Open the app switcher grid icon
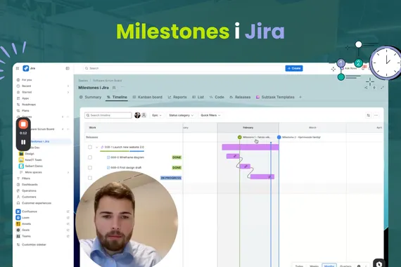 18,68
